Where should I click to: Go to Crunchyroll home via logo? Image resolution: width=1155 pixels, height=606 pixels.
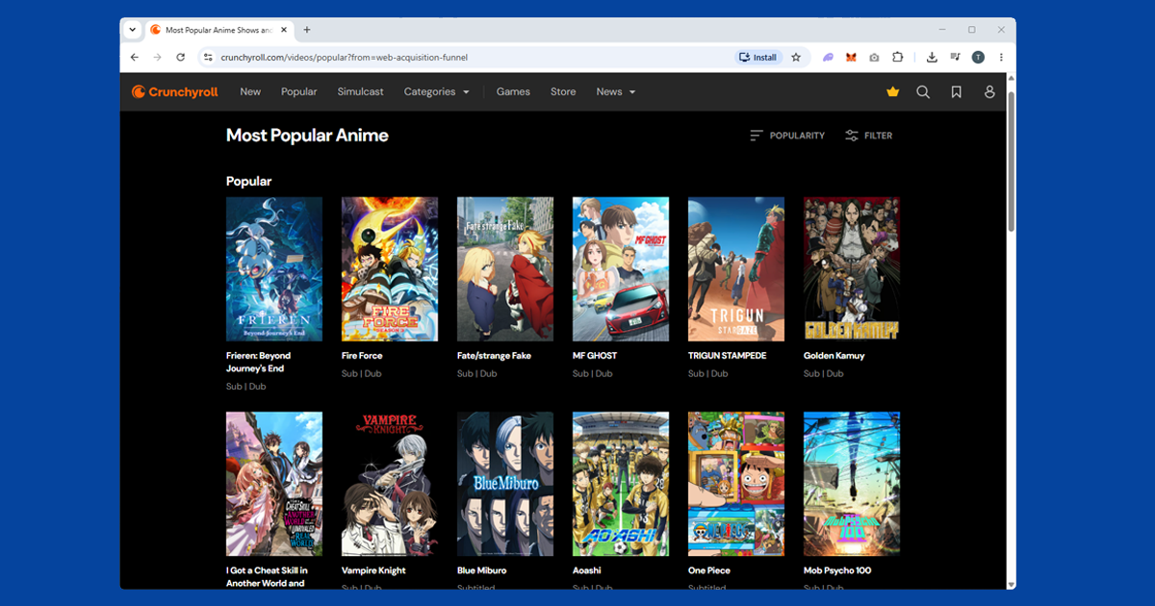pos(175,91)
